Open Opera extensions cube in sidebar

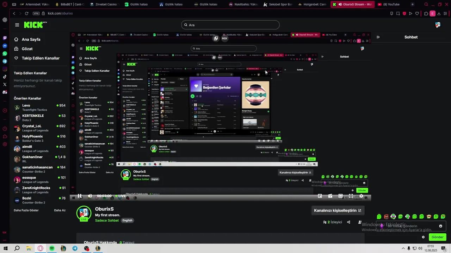pos(5,136)
